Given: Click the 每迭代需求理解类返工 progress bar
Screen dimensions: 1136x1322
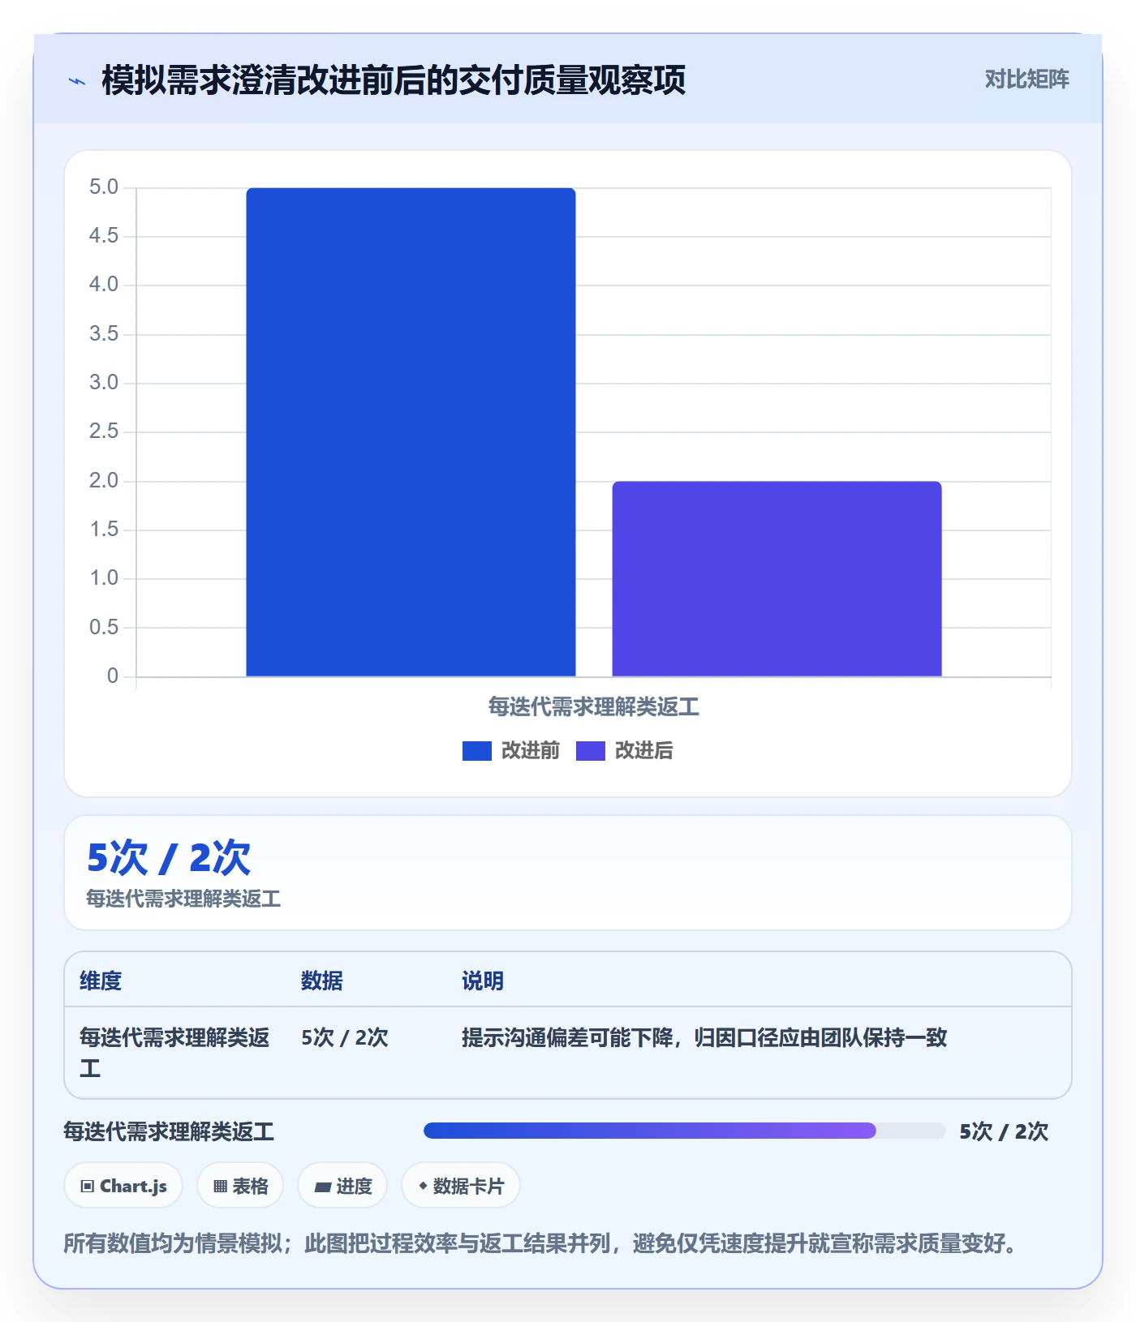Looking at the screenshot, I should (684, 1131).
